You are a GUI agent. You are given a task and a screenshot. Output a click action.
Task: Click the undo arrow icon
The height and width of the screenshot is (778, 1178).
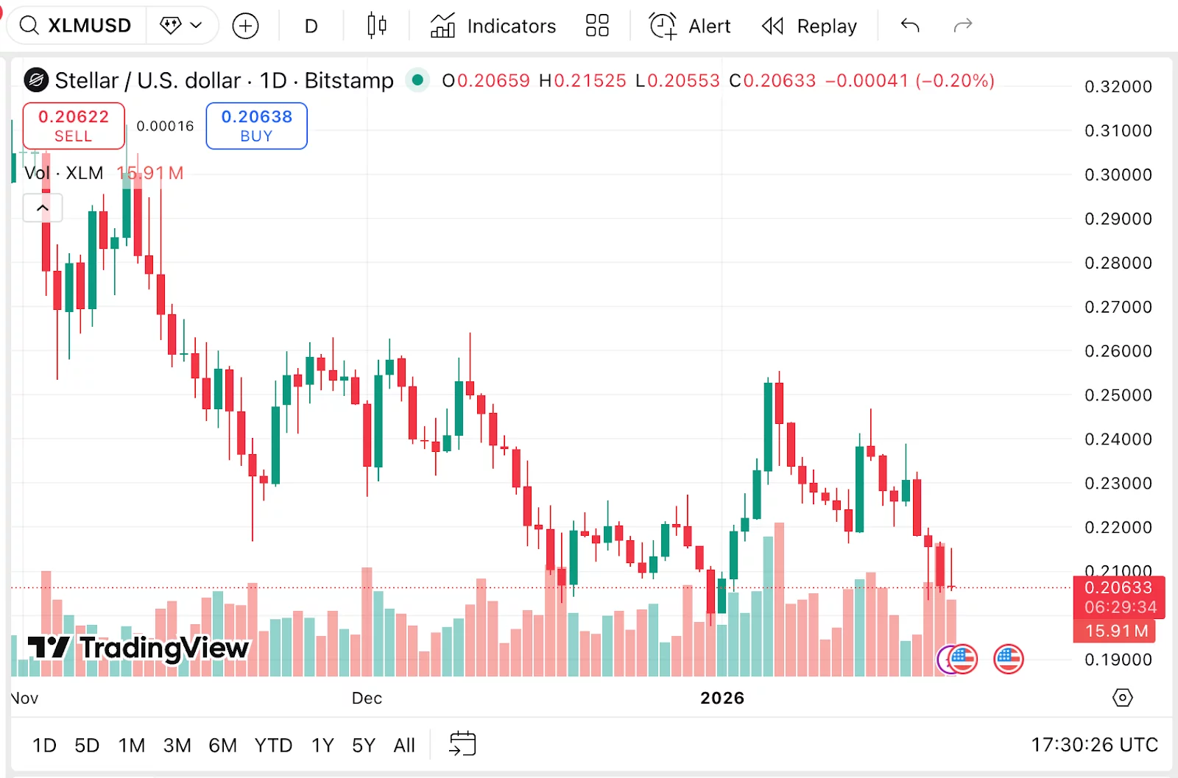(x=910, y=25)
